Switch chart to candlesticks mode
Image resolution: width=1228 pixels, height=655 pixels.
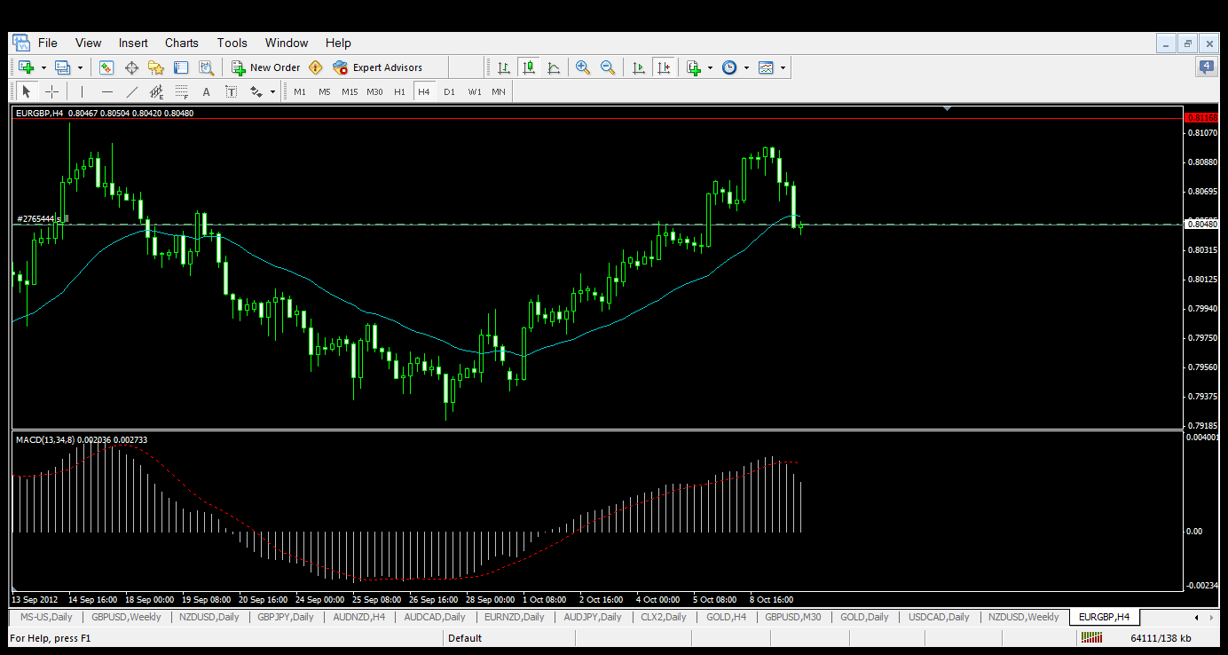click(529, 67)
